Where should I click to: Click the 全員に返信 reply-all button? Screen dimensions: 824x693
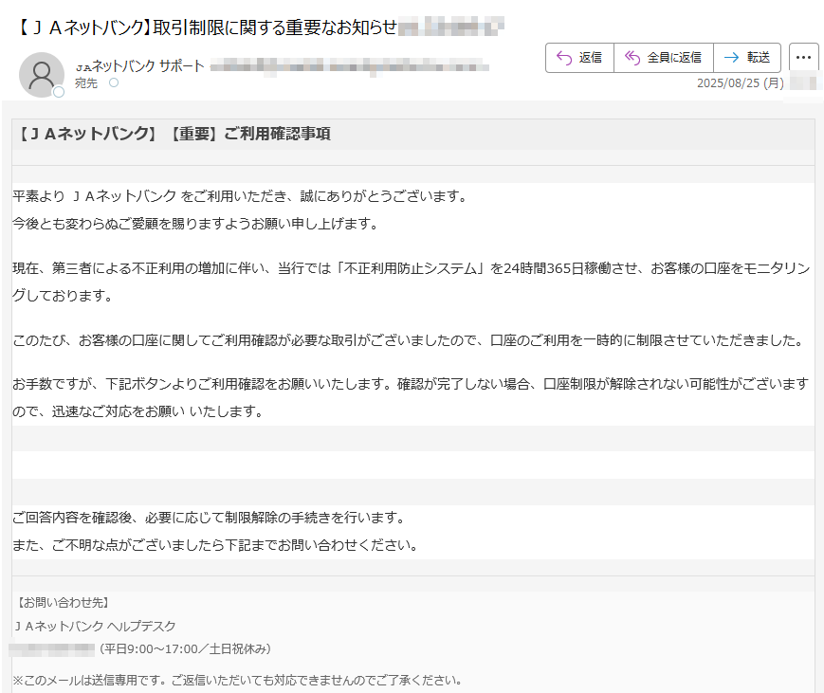663,58
